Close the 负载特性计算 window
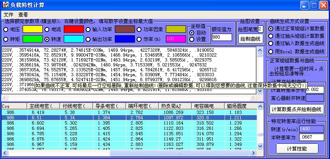This screenshot has height=159, width=330. (324, 5)
